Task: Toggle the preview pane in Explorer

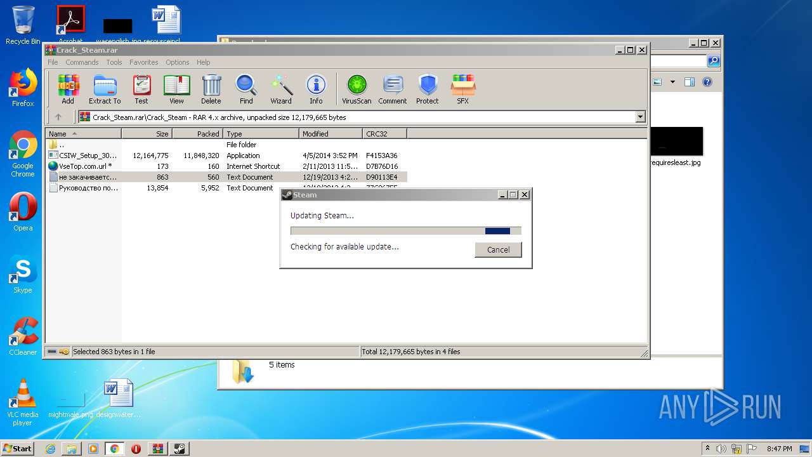Action: 690,82
